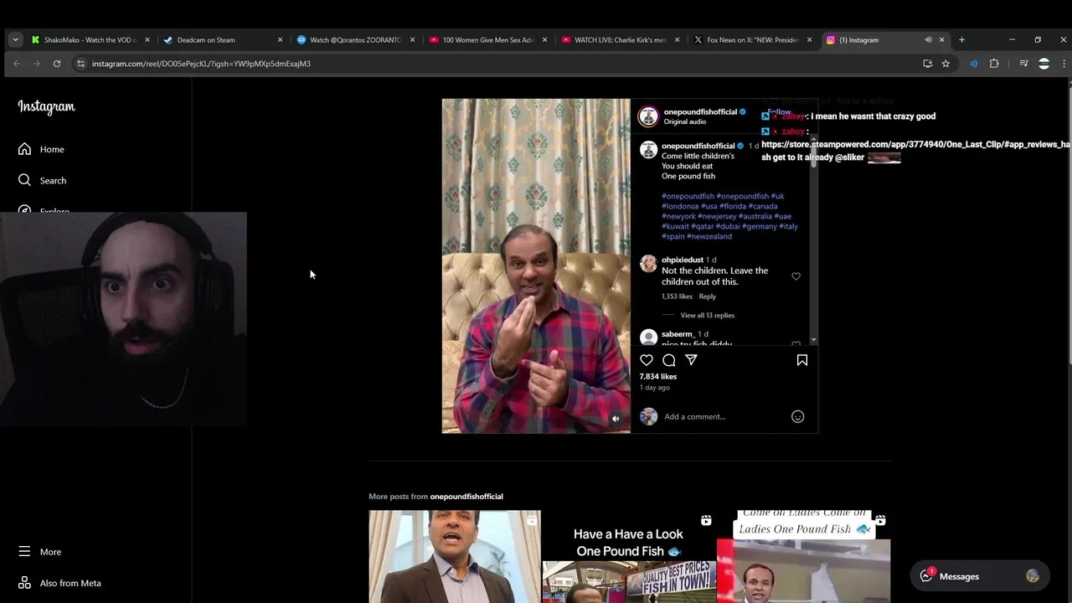Go back in browser history
Screen dimensions: 1072x603
[x=17, y=64]
